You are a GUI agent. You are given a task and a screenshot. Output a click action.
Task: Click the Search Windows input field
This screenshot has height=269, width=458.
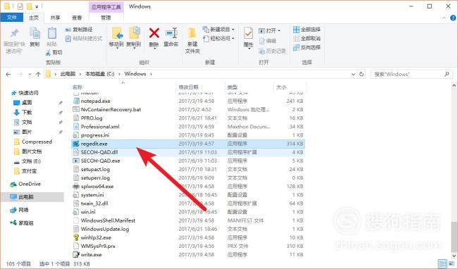pos(411,75)
